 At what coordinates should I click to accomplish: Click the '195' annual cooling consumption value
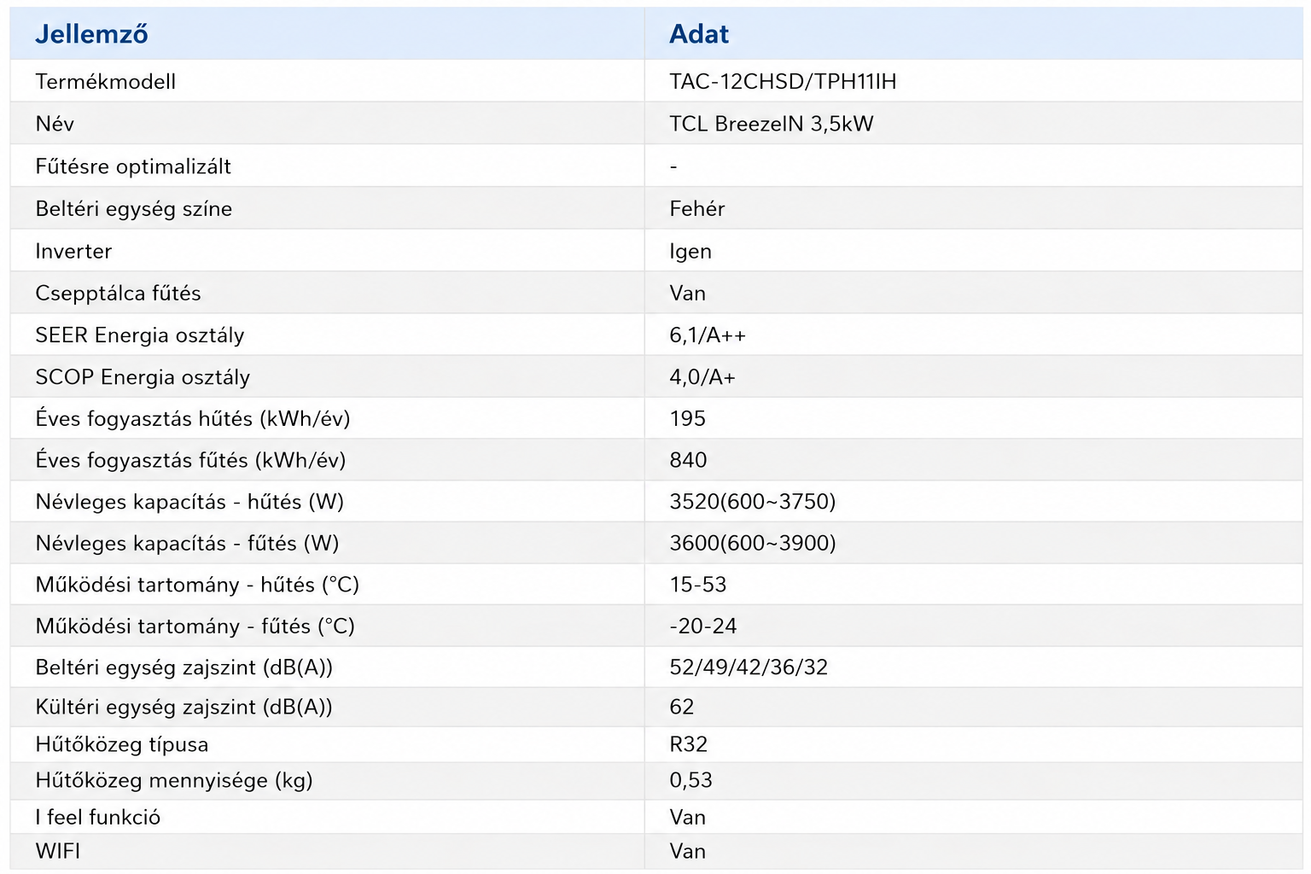click(688, 418)
